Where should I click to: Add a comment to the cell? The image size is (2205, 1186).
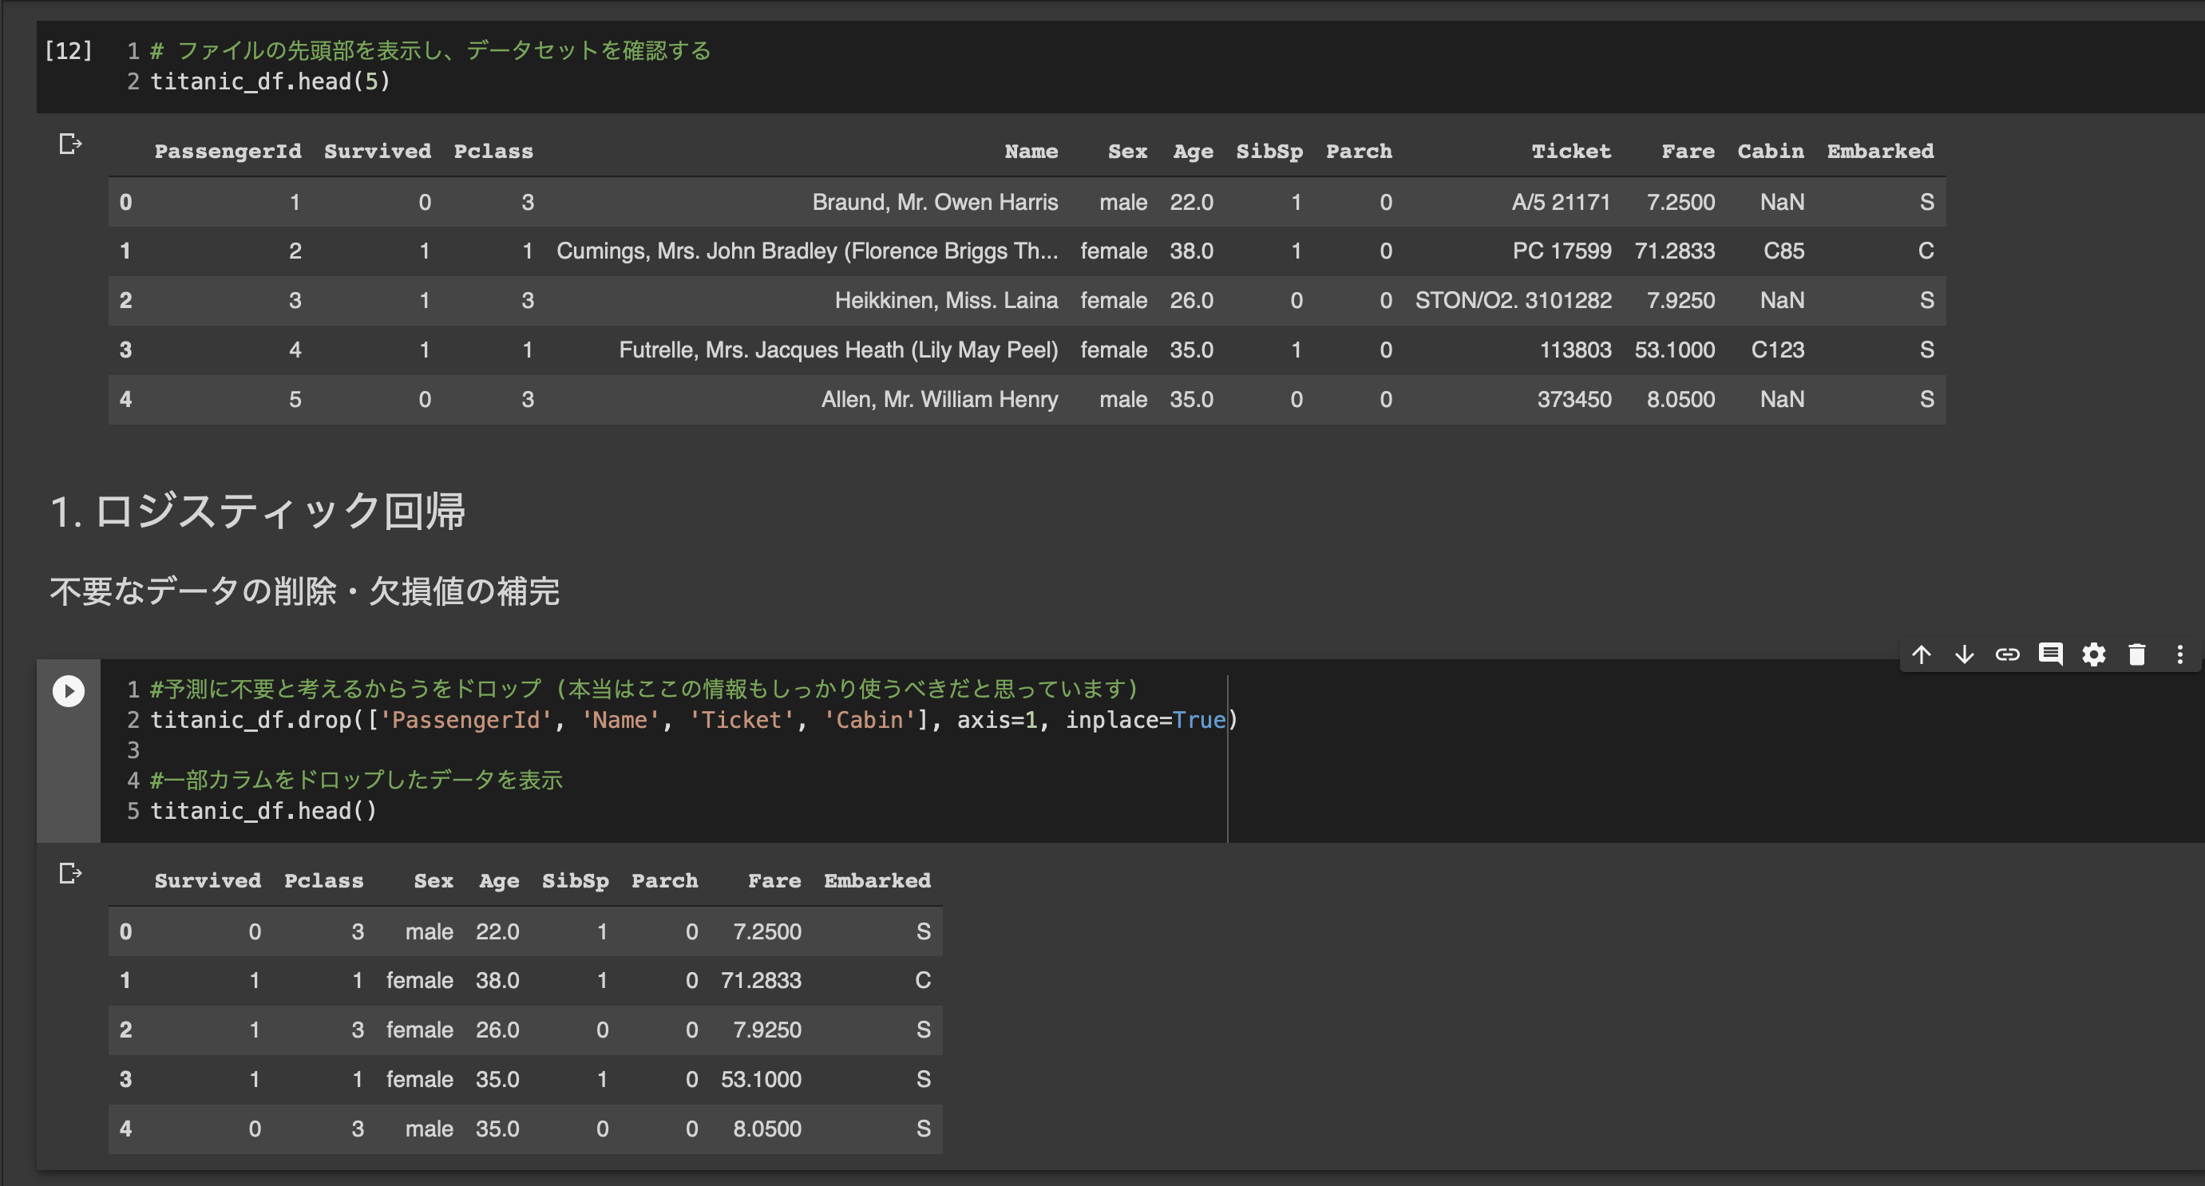pyautogui.click(x=2050, y=654)
